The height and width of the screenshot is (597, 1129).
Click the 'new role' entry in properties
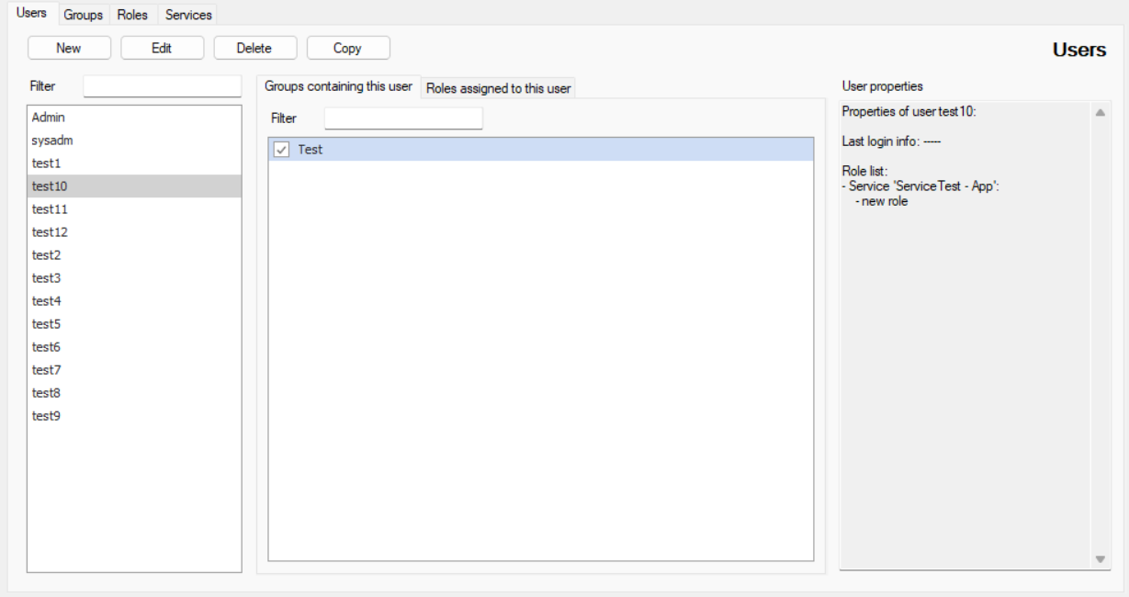click(882, 201)
